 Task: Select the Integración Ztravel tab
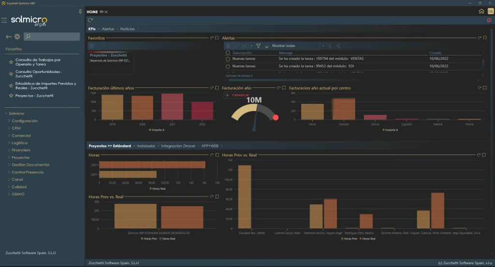178,146
